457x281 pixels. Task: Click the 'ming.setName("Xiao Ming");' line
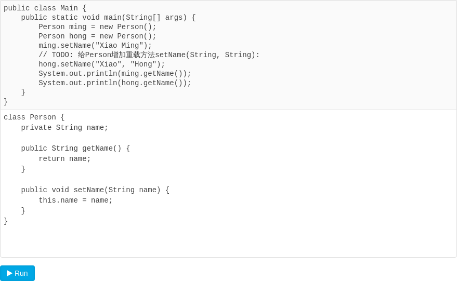[x=95, y=45]
